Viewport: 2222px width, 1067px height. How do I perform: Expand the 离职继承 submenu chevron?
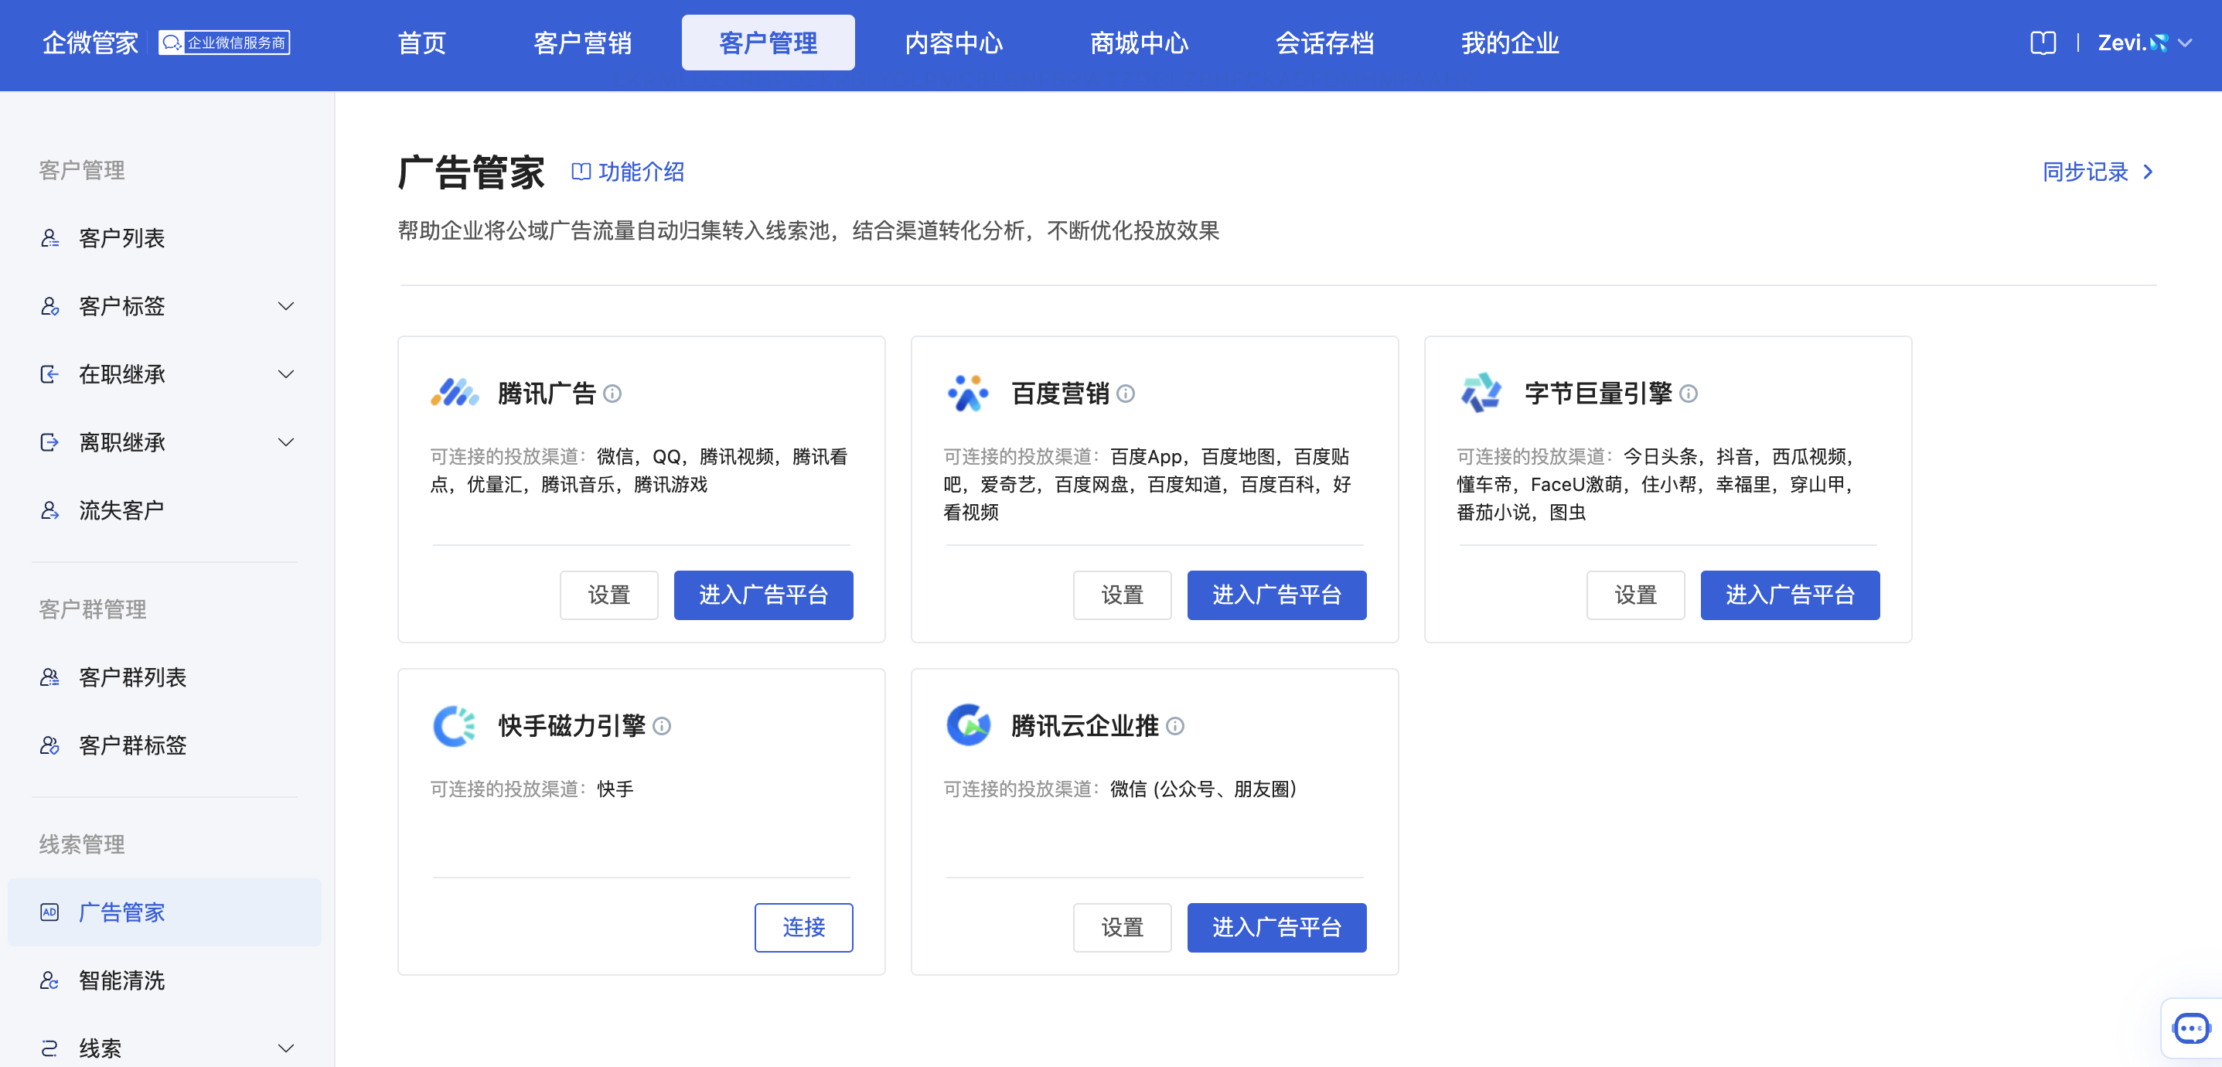[286, 442]
